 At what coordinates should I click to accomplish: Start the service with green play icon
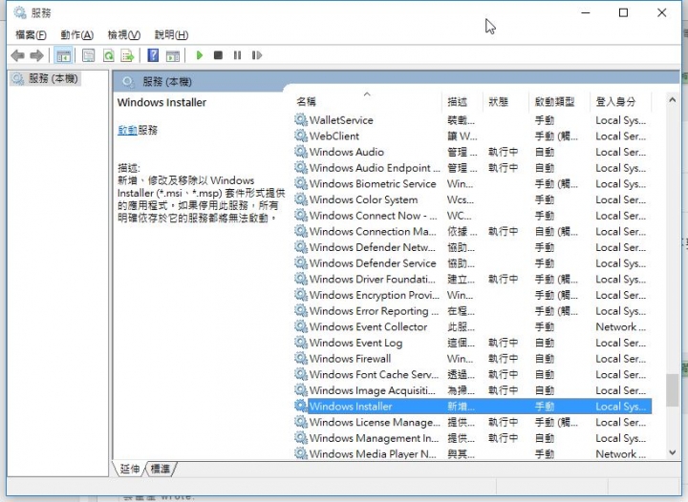coord(199,55)
